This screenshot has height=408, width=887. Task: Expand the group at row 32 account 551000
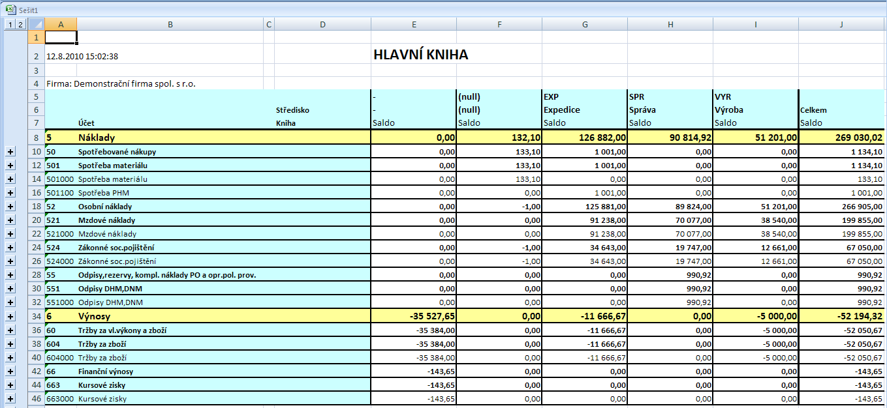pyautogui.click(x=10, y=302)
